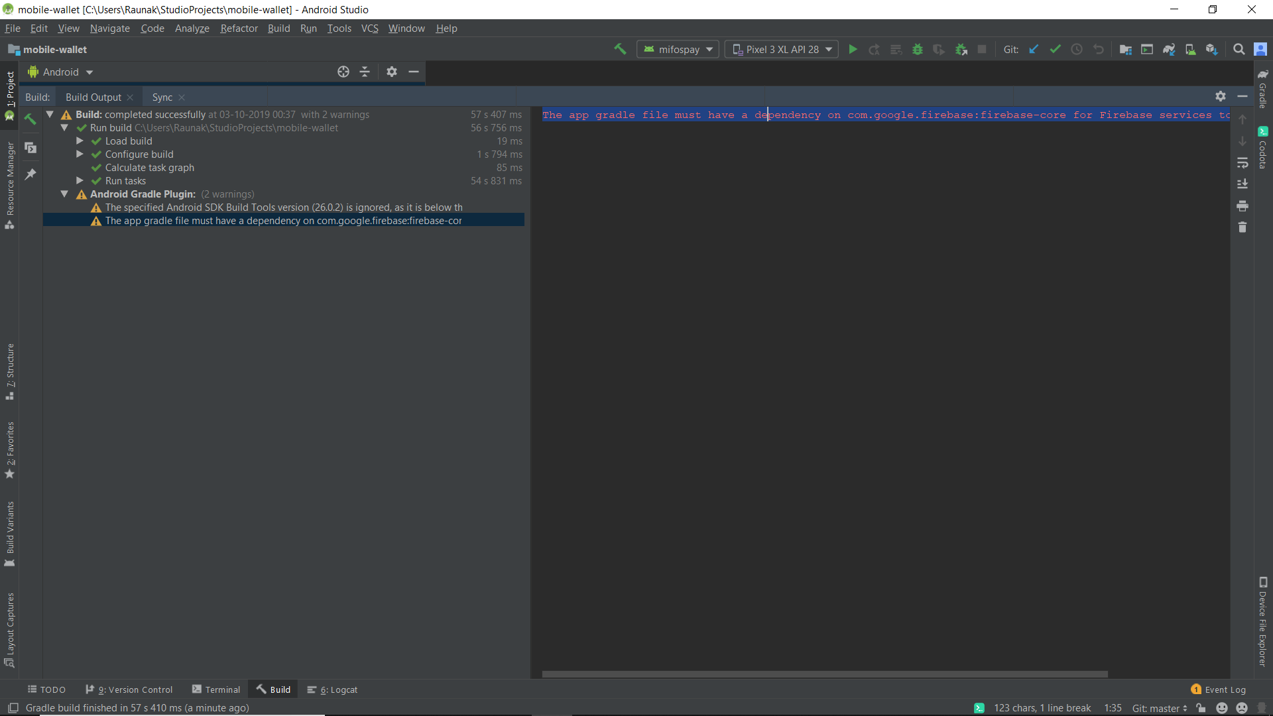Open the Event Log button

tap(1219, 689)
